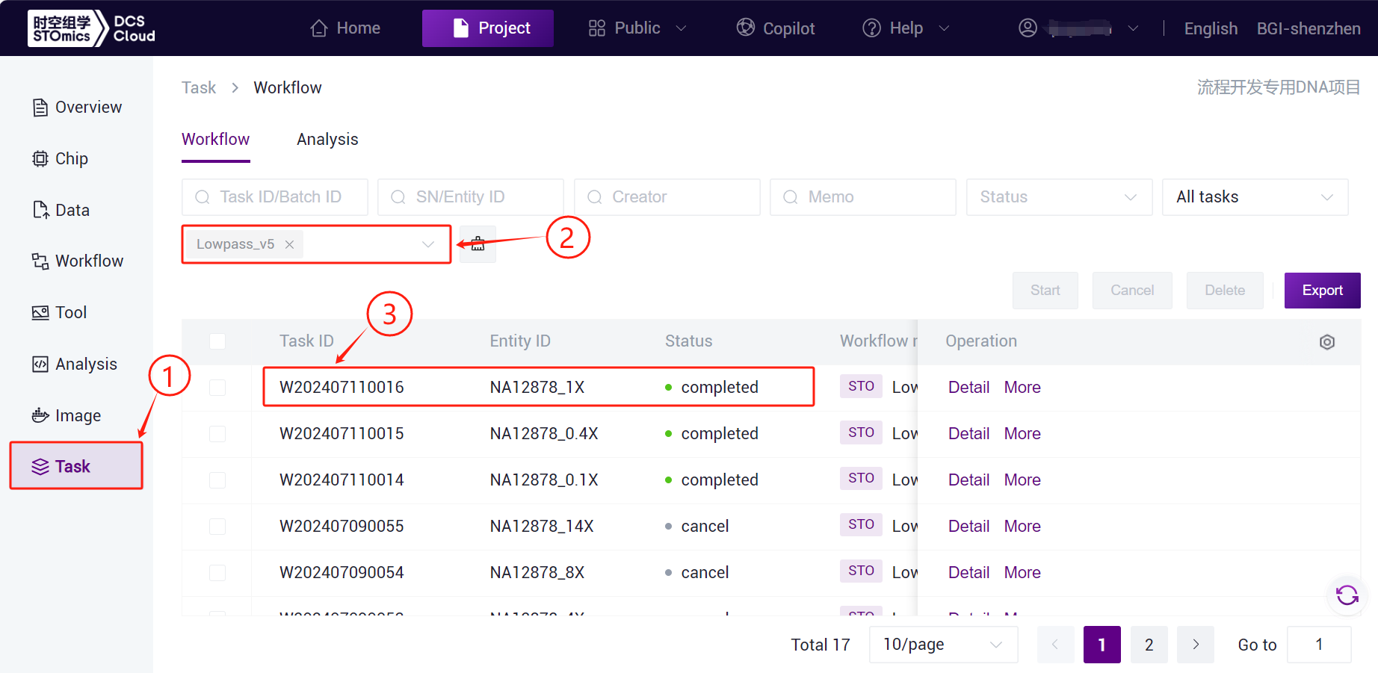Open the Project section
1378x673 pixels.
(488, 28)
